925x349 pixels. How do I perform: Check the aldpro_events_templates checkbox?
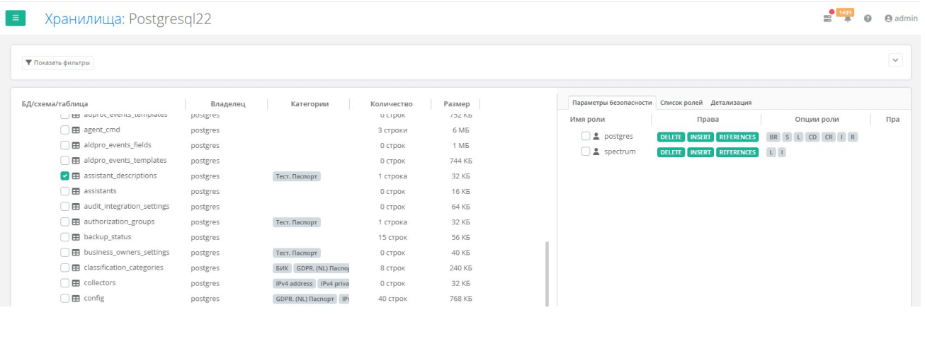[x=65, y=161]
